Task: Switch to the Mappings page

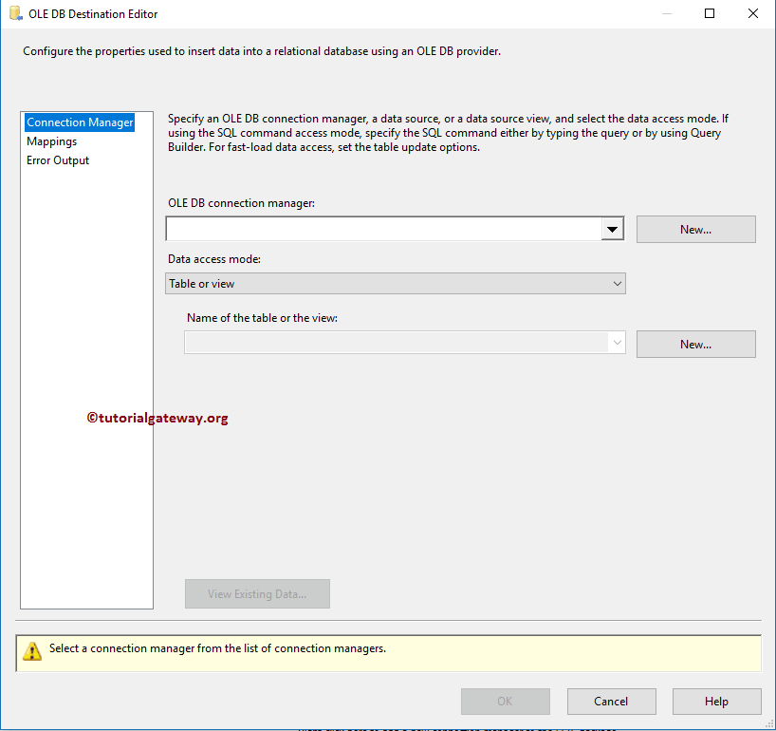Action: (52, 141)
